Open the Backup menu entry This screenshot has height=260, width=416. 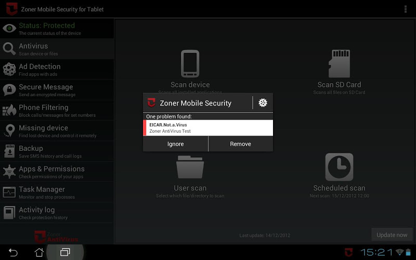tap(57, 151)
